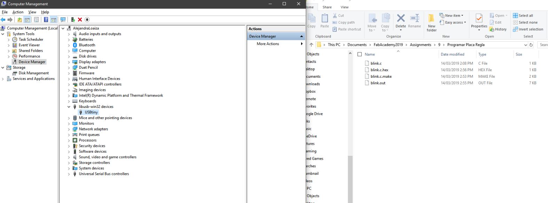548x203 pixels.
Task: Click the navigation pane vertical scrollbar thumb
Action: point(350,179)
